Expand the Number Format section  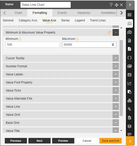[116, 66]
